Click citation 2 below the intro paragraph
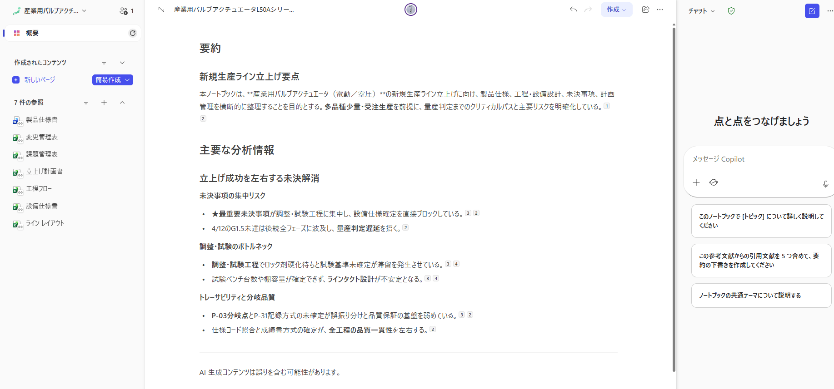This screenshot has width=834, height=389. [203, 118]
